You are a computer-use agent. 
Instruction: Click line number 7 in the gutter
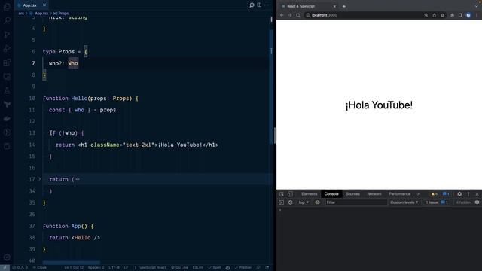pyautogui.click(x=33, y=63)
